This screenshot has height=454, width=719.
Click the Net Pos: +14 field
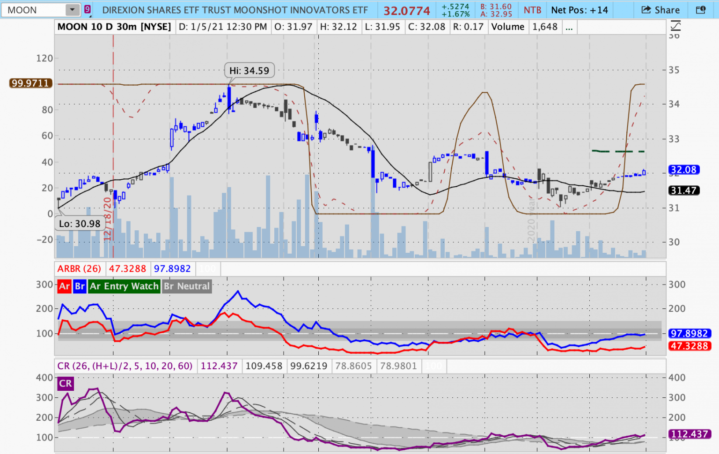pyautogui.click(x=579, y=10)
